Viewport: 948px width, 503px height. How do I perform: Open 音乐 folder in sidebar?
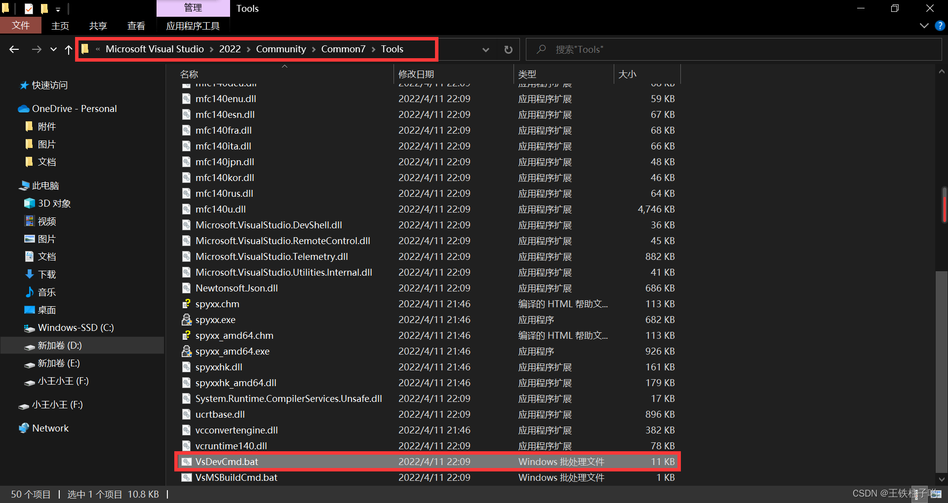tap(47, 292)
